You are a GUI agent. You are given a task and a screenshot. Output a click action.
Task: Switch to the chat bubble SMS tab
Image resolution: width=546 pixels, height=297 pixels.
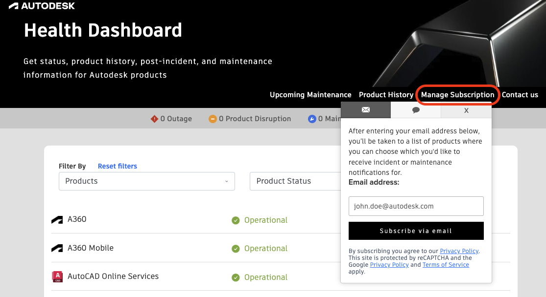(416, 110)
